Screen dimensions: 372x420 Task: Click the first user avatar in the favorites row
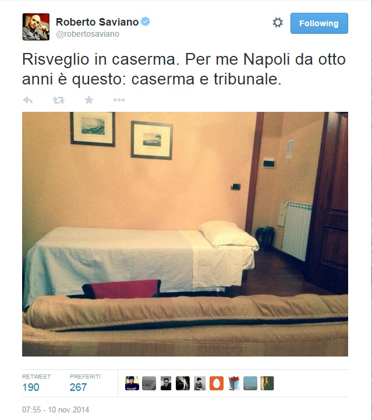[x=132, y=383]
